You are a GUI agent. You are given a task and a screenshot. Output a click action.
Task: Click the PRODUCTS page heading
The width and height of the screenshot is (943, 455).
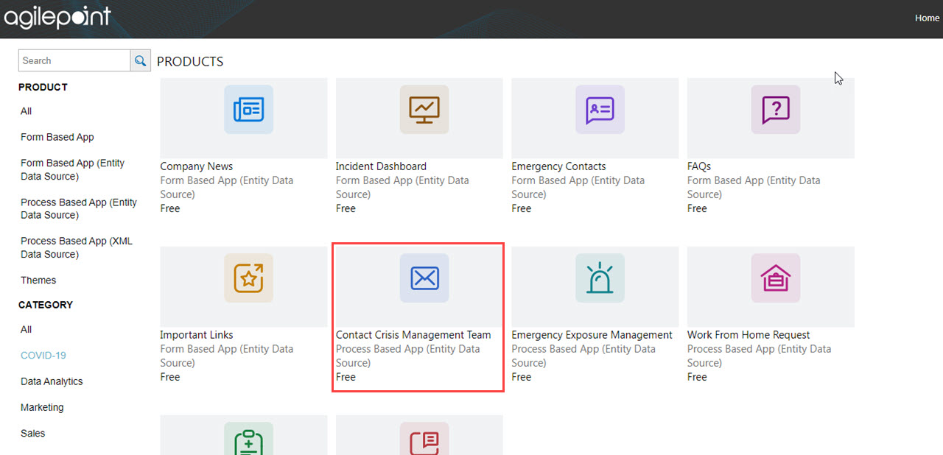pyautogui.click(x=190, y=62)
